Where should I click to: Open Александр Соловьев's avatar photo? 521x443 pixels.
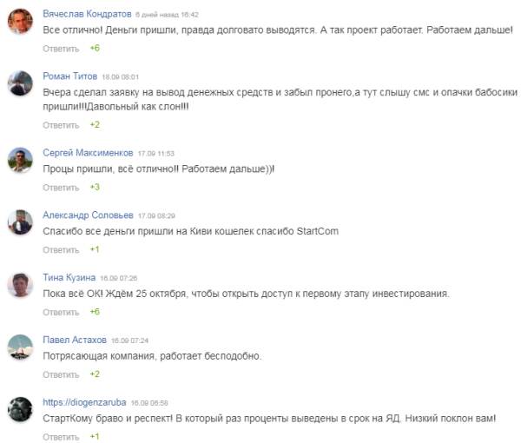[x=21, y=222]
